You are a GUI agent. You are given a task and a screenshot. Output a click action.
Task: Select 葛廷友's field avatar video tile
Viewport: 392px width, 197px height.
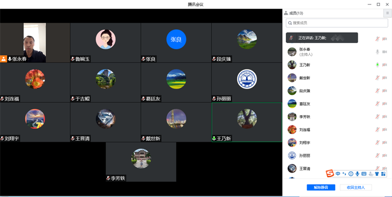[176, 82]
